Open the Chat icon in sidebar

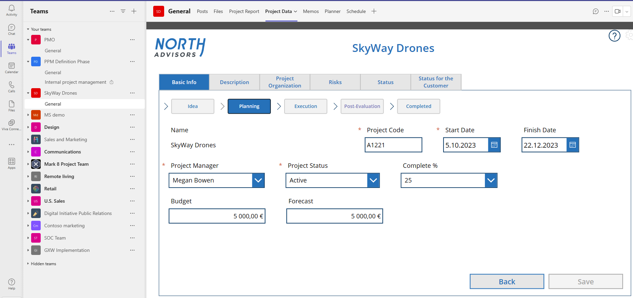(x=11, y=29)
